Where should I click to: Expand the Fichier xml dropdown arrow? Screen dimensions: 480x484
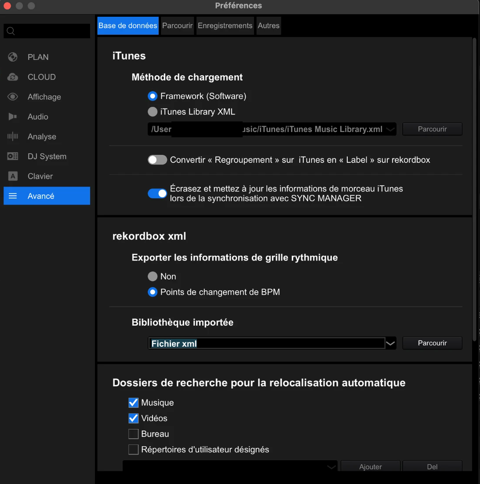(391, 343)
